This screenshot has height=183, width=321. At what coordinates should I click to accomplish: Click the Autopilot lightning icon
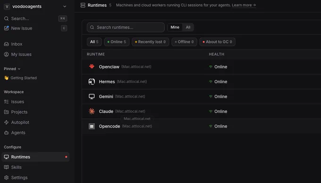(6, 122)
